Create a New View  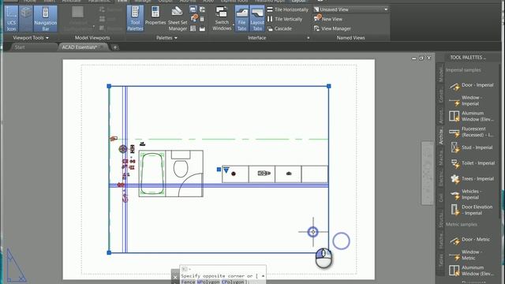point(328,19)
